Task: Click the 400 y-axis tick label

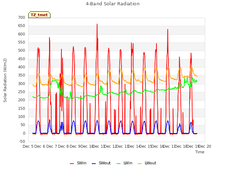Action: pos(22,67)
